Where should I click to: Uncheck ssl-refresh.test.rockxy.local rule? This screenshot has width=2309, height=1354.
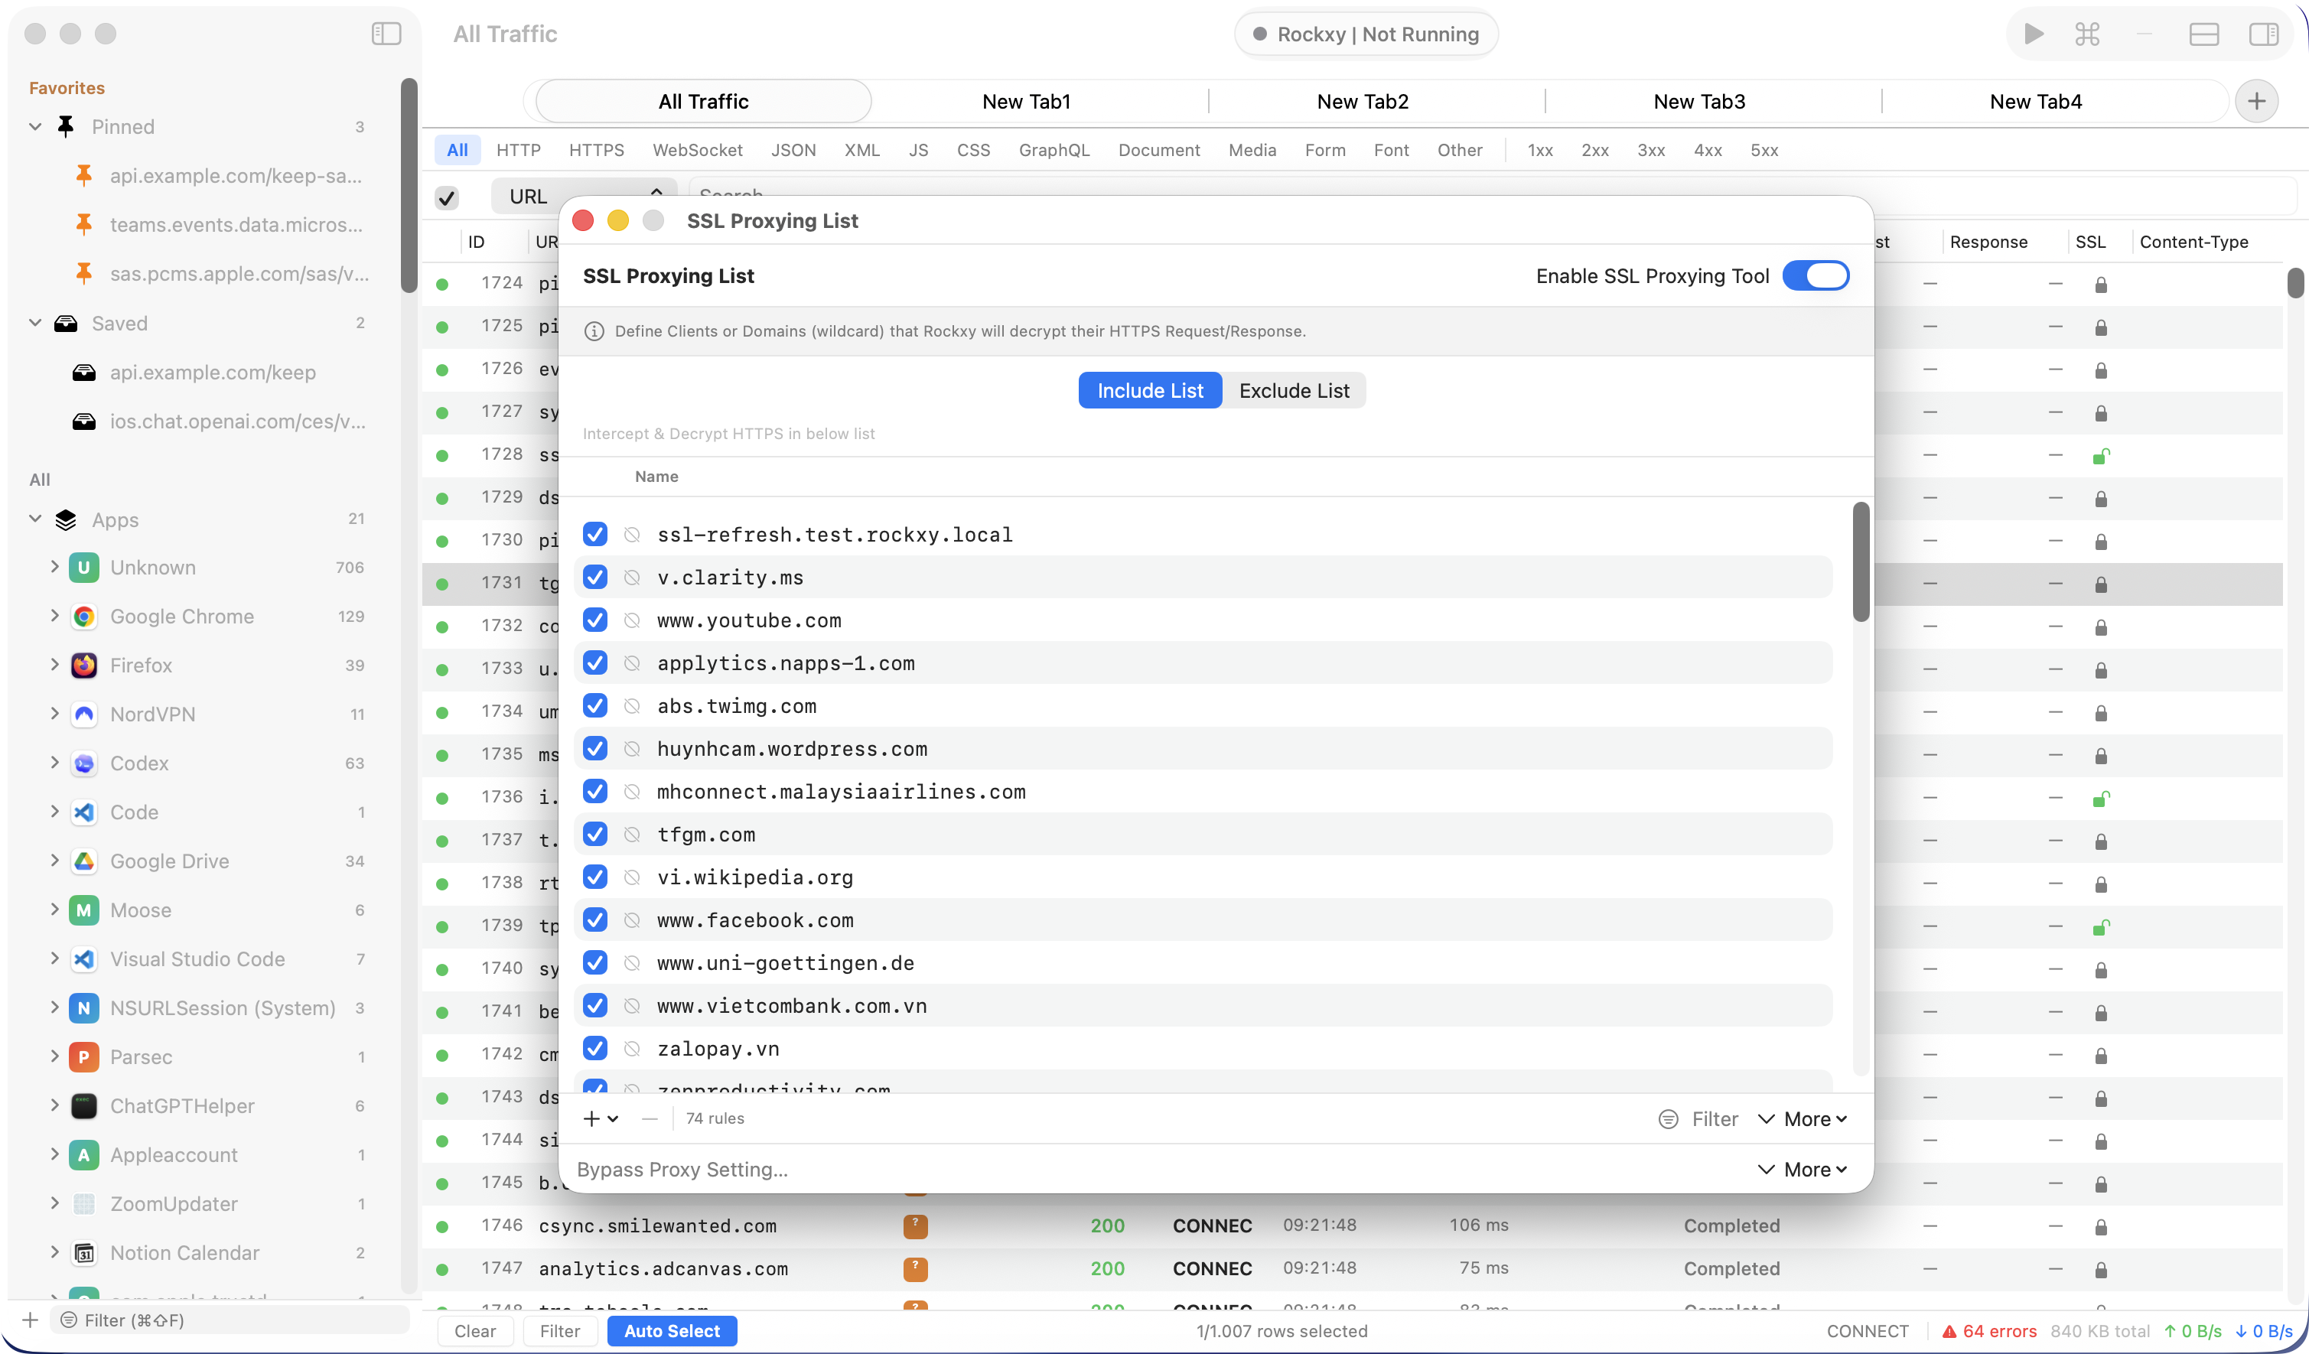[x=594, y=534]
